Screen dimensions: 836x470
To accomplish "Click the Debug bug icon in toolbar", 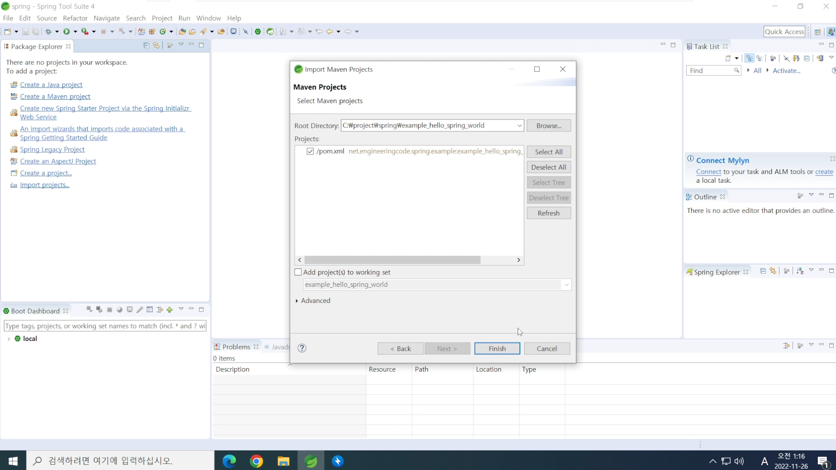I will pyautogui.click(x=48, y=31).
